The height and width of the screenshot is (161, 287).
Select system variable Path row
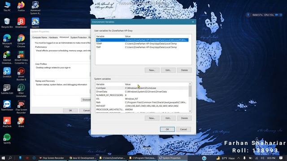pyautogui.click(x=142, y=102)
